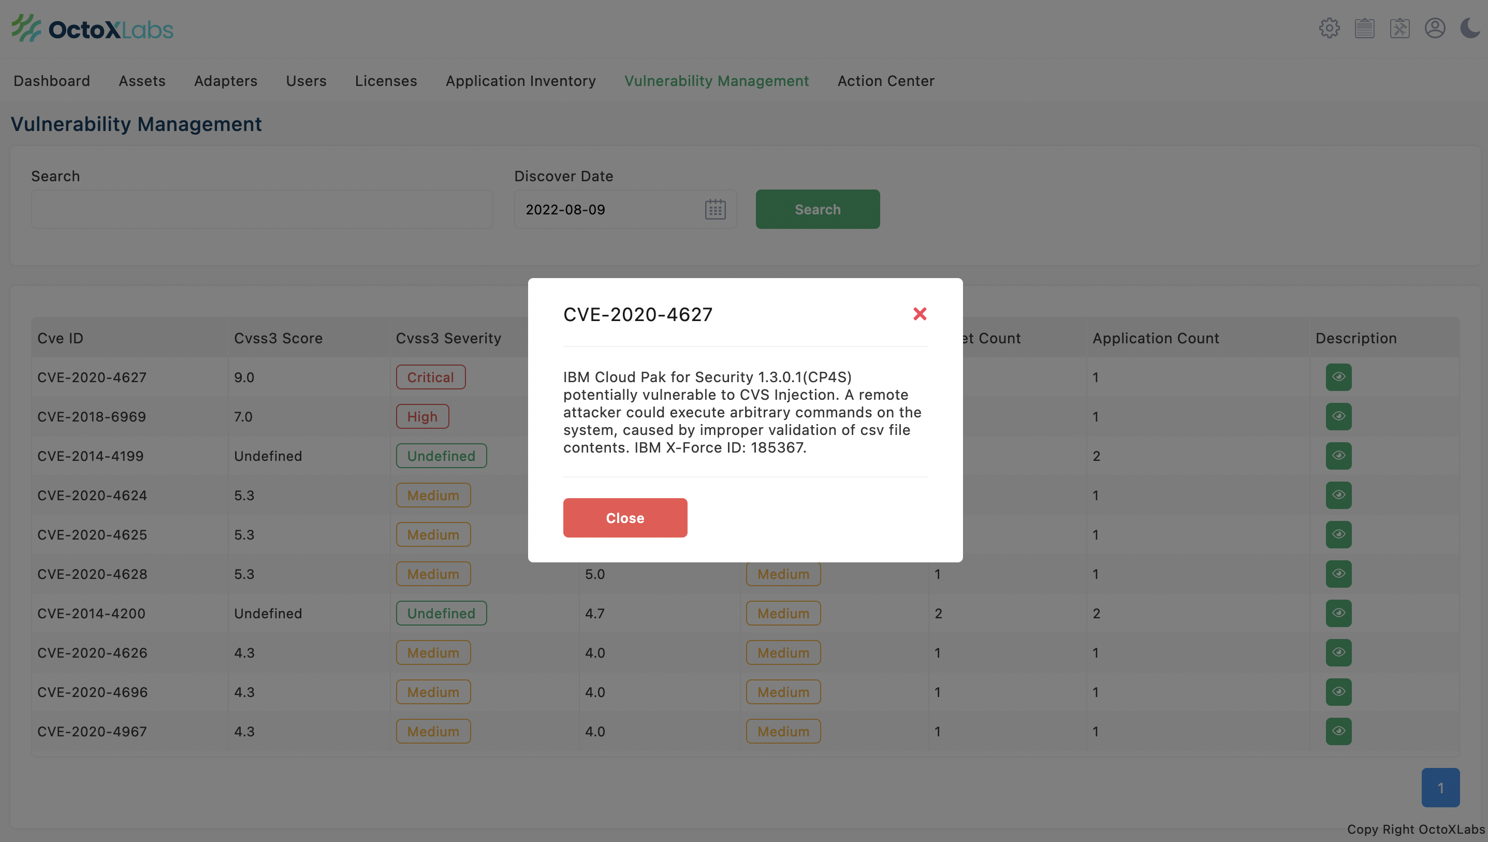Click the CVE-2020-4627 dialog title
1488x842 pixels.
638,314
